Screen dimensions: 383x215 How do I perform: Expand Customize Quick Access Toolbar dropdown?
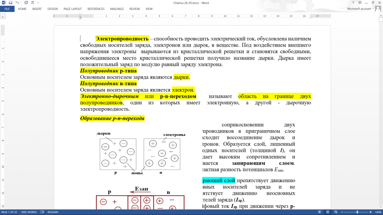point(38,3)
